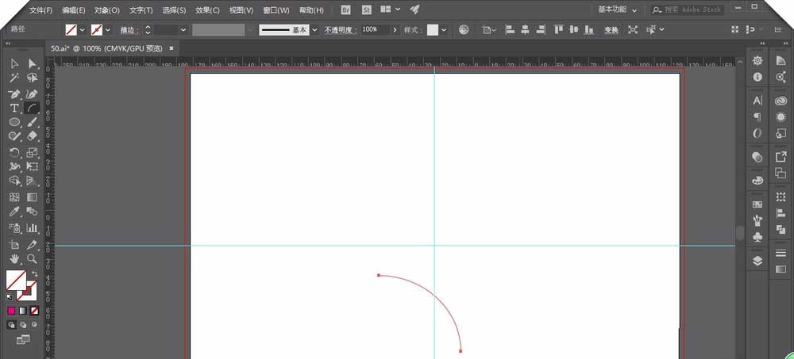The width and height of the screenshot is (794, 359).
Task: Click Align Vertical Bottom icon
Action: 588,30
